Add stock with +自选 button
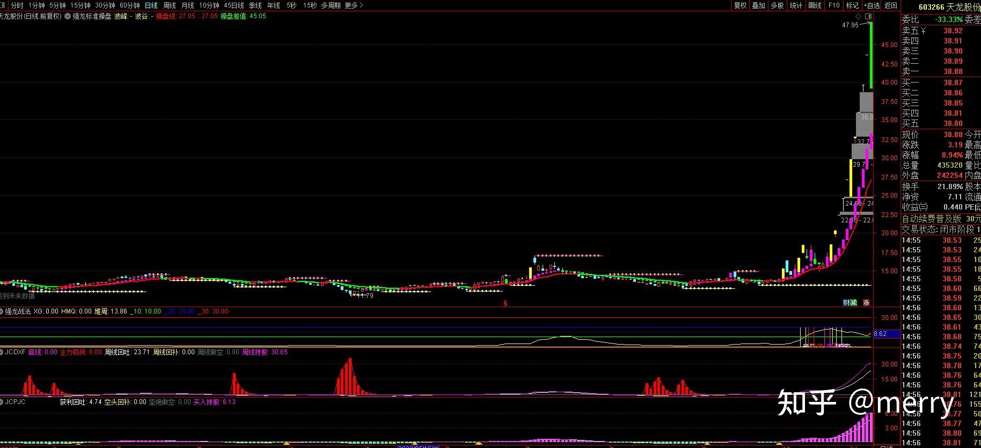 point(872,5)
